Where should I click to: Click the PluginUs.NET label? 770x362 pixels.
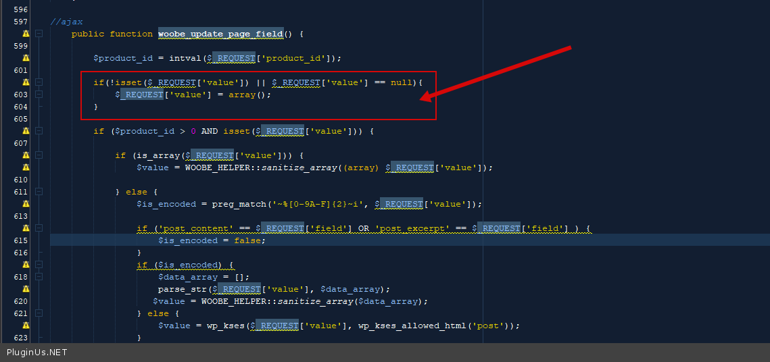[37, 353]
